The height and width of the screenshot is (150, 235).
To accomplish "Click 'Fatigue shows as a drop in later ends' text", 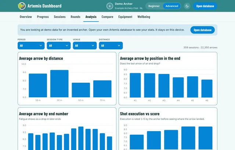I will tap(40, 119).
